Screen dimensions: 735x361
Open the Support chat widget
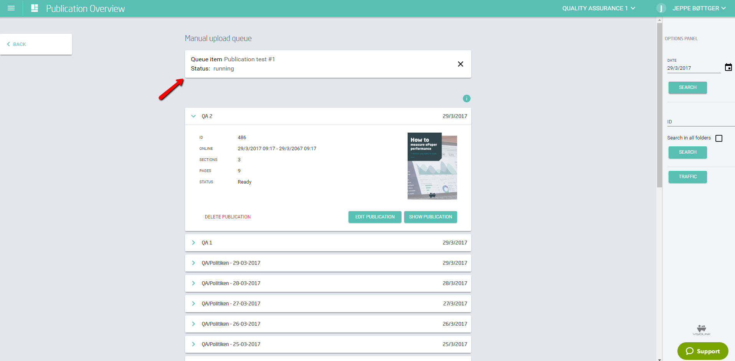pos(702,351)
